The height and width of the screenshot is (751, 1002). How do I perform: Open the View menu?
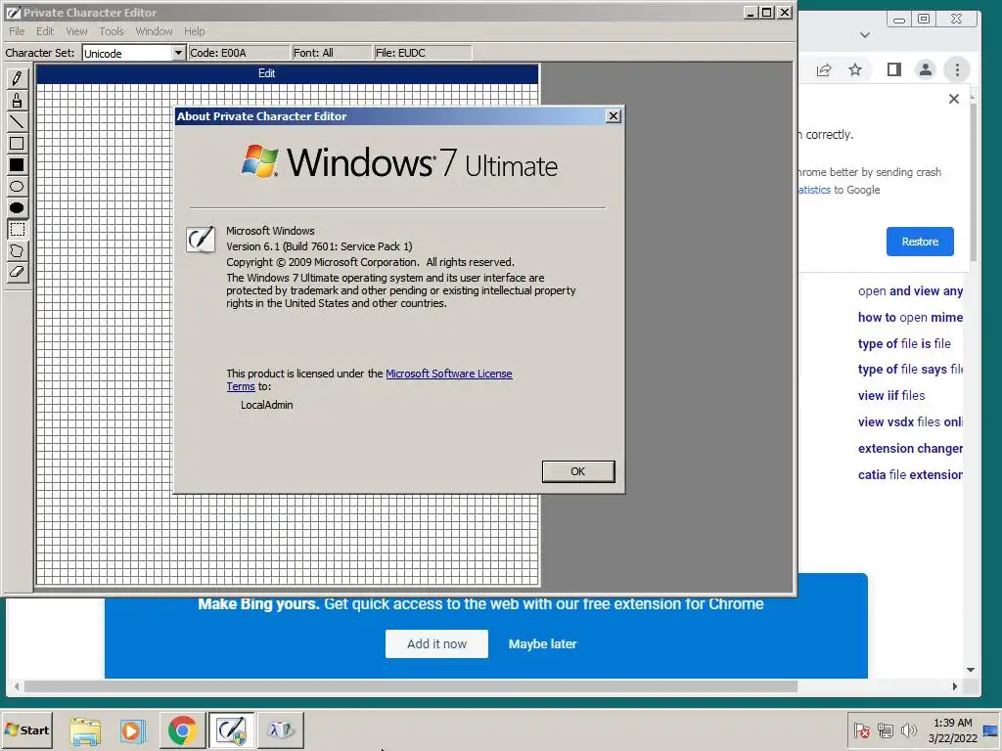click(x=76, y=31)
